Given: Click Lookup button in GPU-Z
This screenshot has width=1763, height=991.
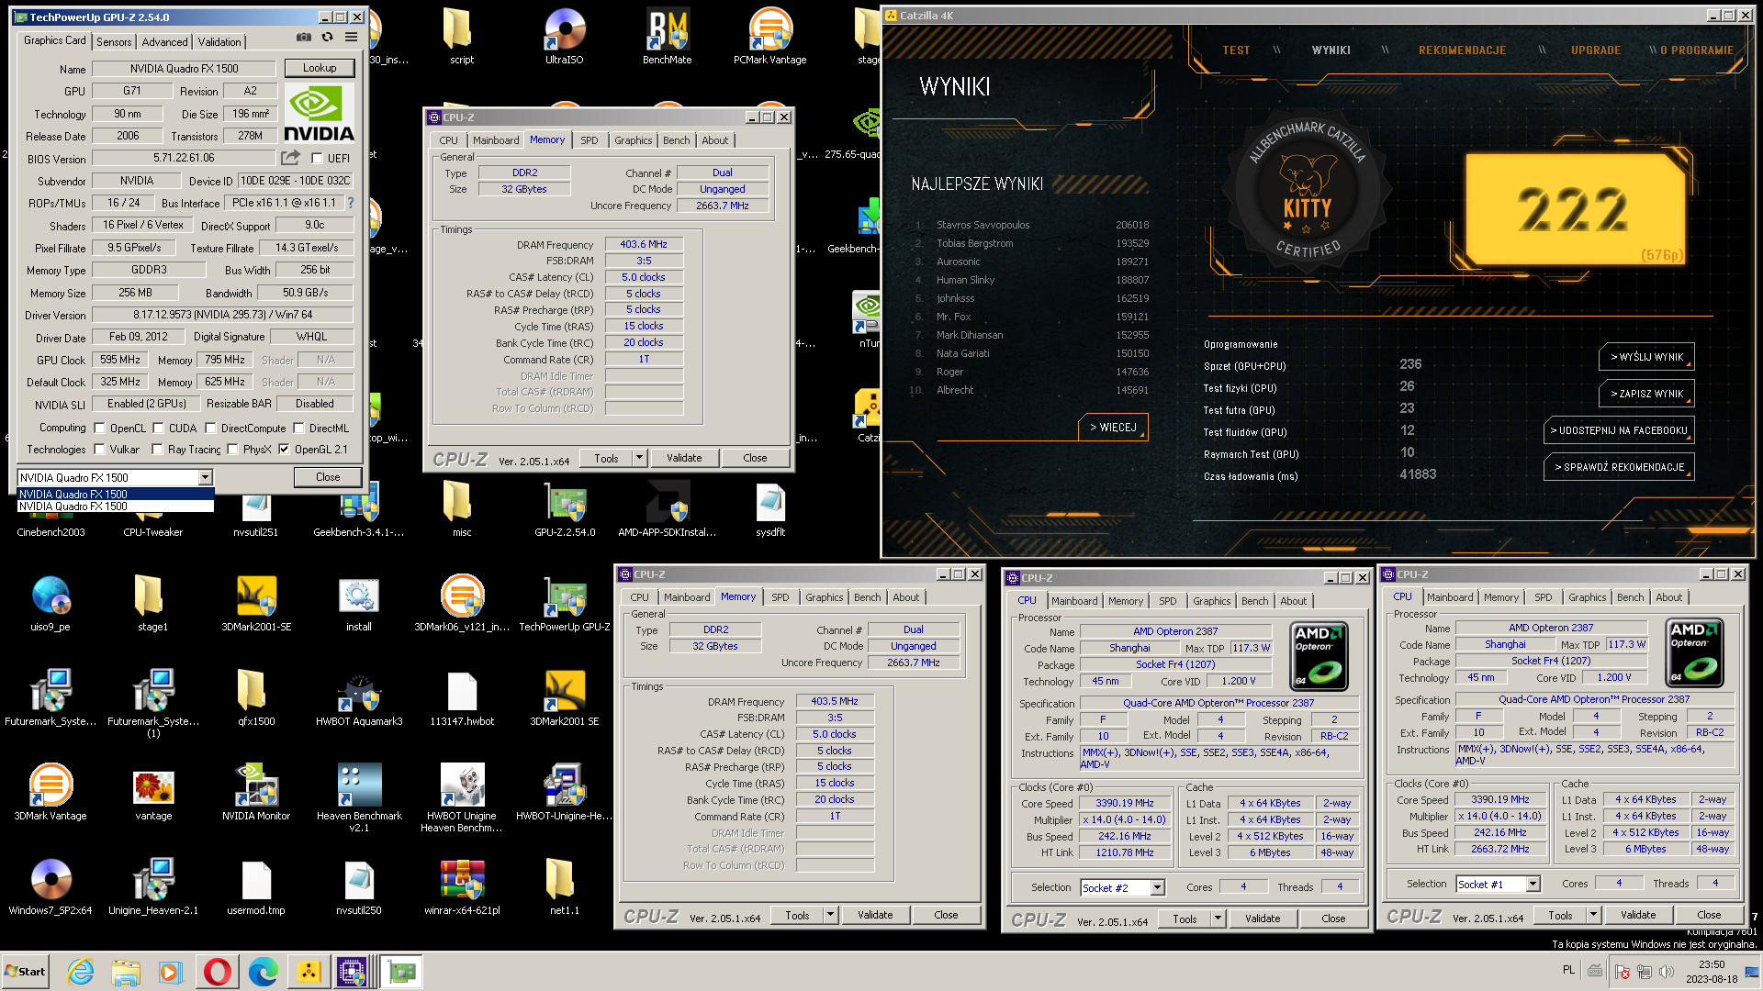Looking at the screenshot, I should click(320, 68).
